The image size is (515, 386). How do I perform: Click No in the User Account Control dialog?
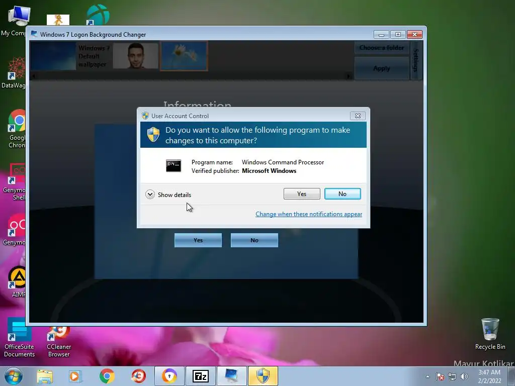point(342,194)
